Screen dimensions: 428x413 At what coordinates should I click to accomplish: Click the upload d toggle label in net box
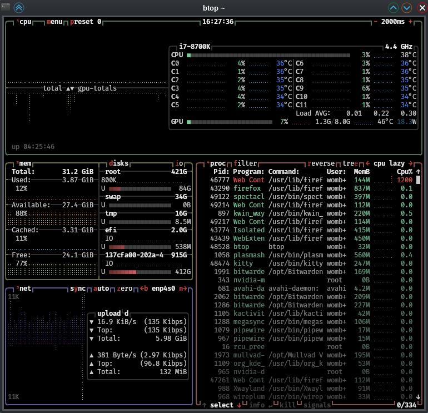[113, 313]
